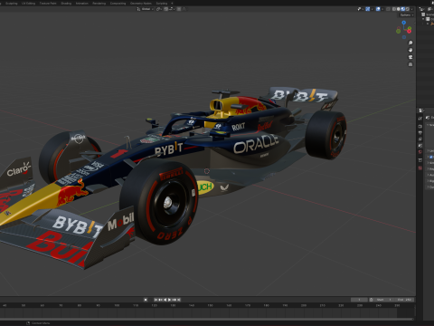
Task: Open the Options dropdown in viewport
Action: [407, 15]
